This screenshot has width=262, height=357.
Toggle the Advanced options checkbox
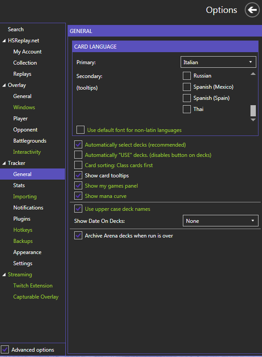5,349
